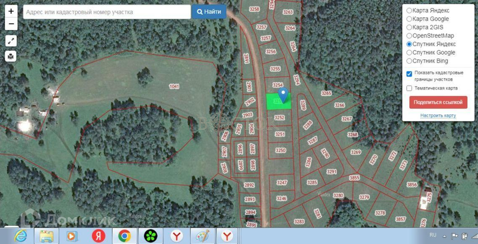Print the map using printer icon

(x=11, y=56)
